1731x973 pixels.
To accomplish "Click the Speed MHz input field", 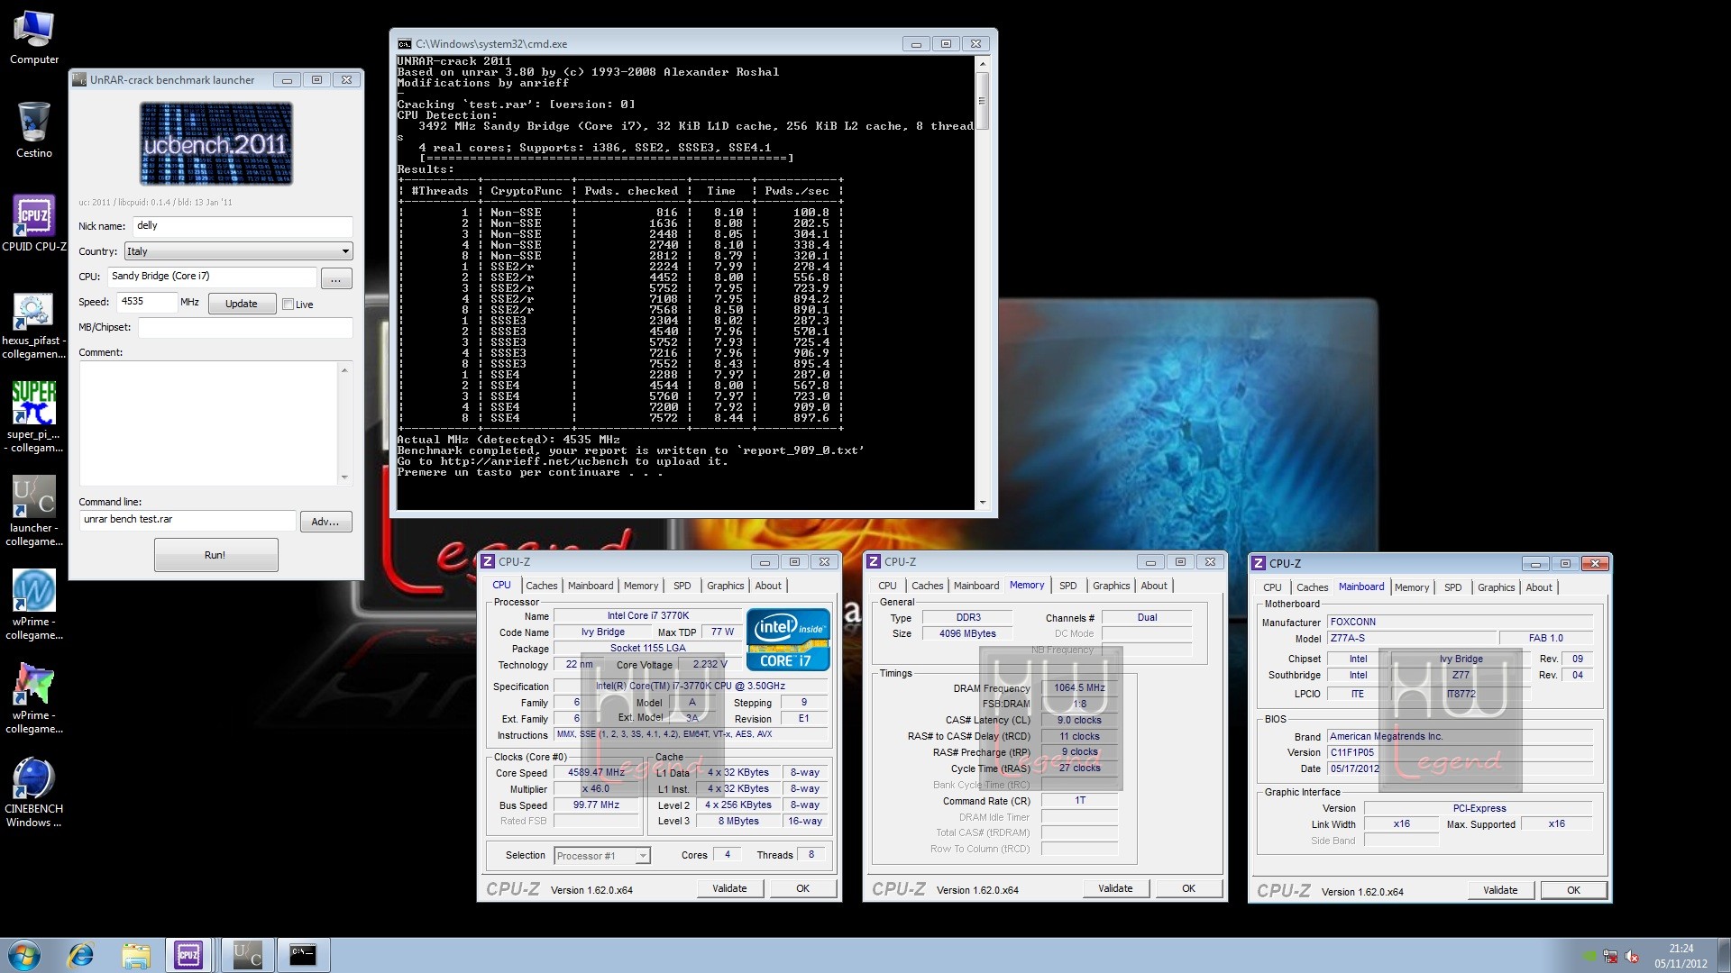I will tap(146, 302).
